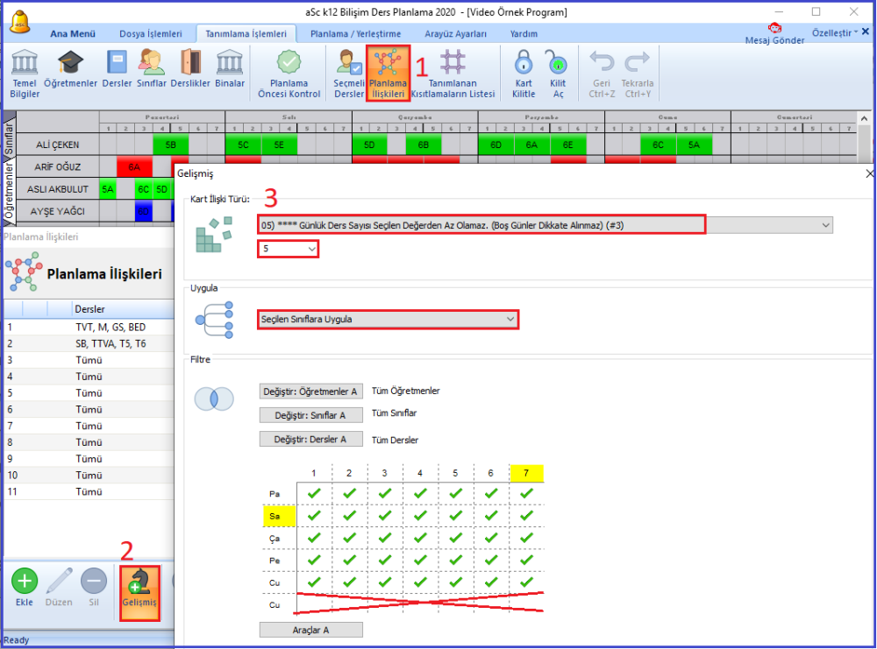Viewport: 877px width, 649px height.
Task: Toggle Ça row period 5 checkmark
Action: [x=456, y=539]
